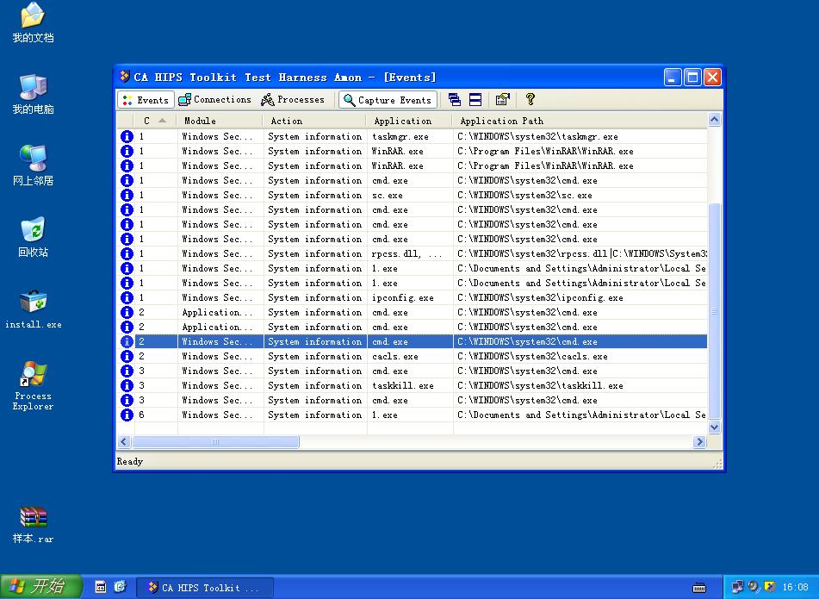Sort by the C column header
819x599 pixels.
click(156, 121)
